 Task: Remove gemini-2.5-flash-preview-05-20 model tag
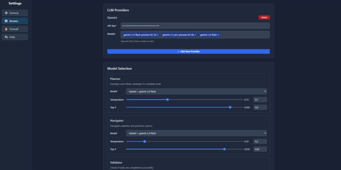(158, 35)
